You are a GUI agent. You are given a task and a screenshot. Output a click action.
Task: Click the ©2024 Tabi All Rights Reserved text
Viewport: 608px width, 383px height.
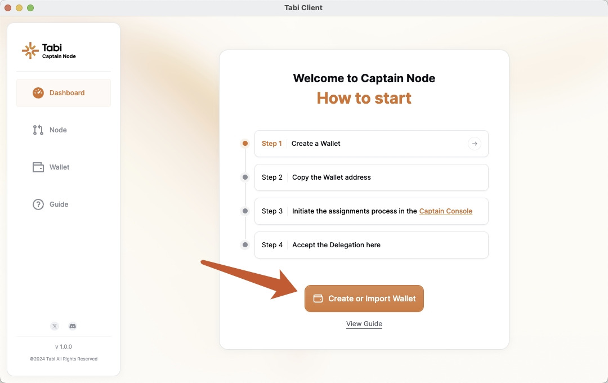coord(64,359)
